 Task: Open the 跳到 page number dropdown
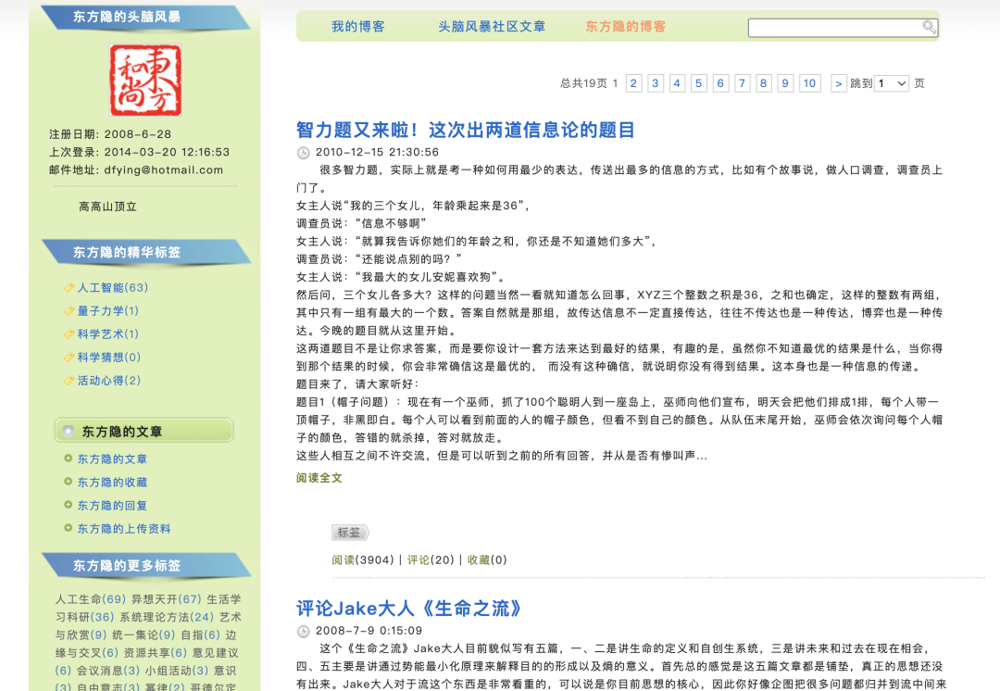tap(893, 83)
